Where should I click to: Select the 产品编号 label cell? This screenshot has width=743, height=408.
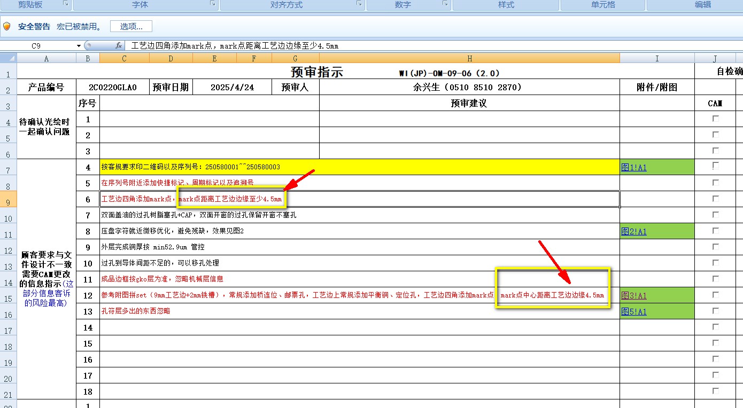pyautogui.click(x=47, y=88)
